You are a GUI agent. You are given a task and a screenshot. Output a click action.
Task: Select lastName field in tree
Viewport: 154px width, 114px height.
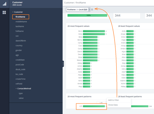click(x=20, y=26)
